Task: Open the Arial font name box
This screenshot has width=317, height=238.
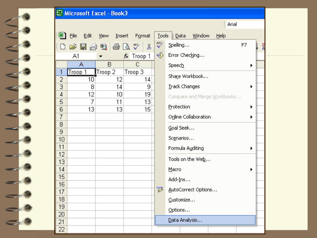Action: [245, 24]
